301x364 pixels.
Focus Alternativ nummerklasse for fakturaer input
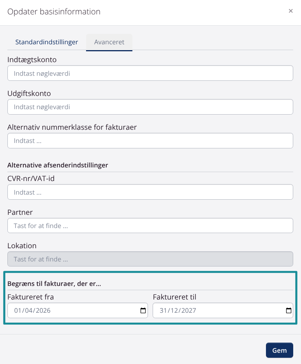pyautogui.click(x=150, y=141)
